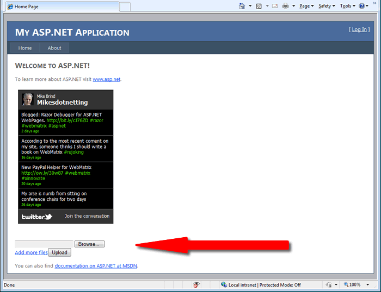Screen dimensions: 381x292
Task: Click the Read Mail toolbar icon
Action: pos(275,6)
